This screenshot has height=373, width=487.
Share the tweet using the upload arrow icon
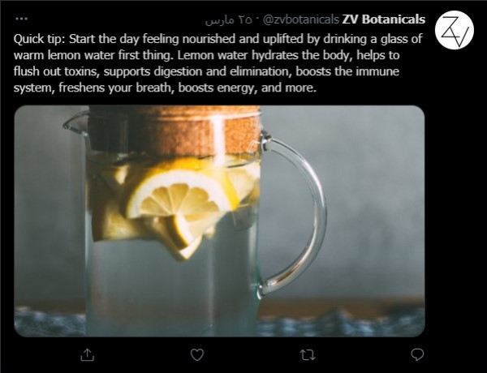click(x=88, y=354)
